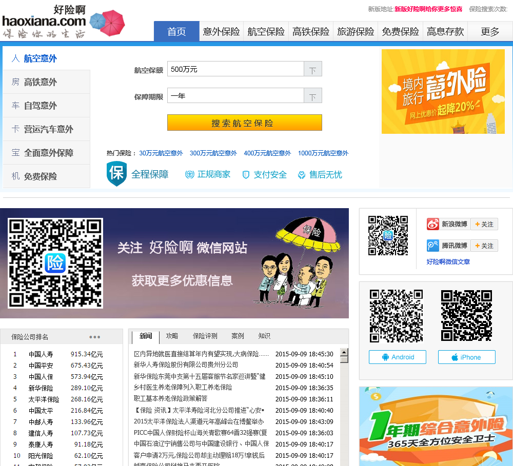This screenshot has height=466, width=513.
Task: Expand the 更多 nav menu
Action: pyautogui.click(x=490, y=31)
